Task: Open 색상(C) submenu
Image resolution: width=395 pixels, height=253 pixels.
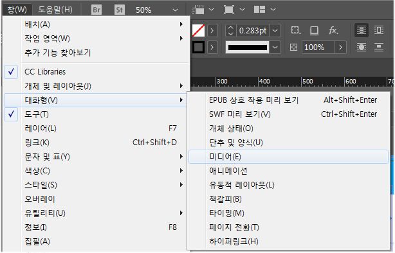Action: [96, 171]
